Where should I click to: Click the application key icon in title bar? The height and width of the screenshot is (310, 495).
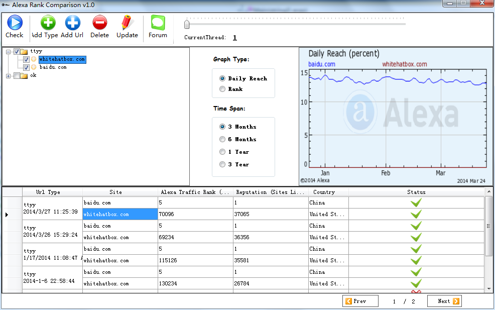pyautogui.click(x=6, y=5)
